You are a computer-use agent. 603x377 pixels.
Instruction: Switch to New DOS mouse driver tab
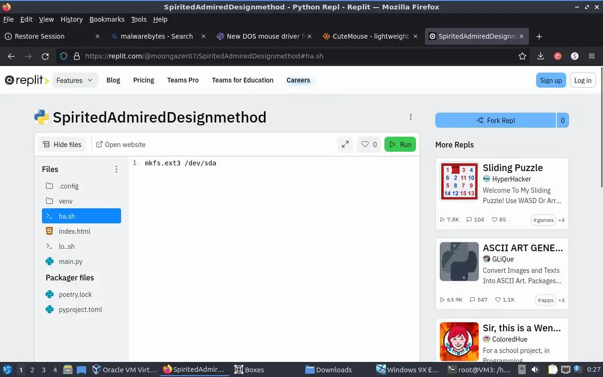tap(264, 36)
